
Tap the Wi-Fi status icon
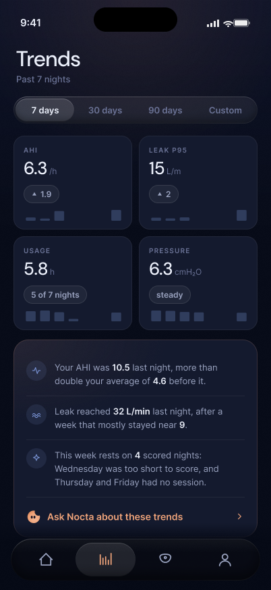(227, 24)
